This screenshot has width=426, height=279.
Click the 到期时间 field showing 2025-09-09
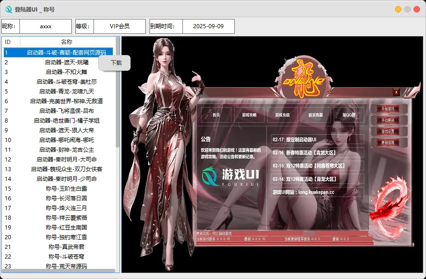pyautogui.click(x=208, y=26)
